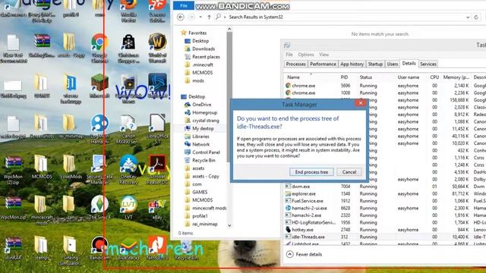The height and width of the screenshot is (273, 486).
Task: Switch to the Processes tab
Action: click(x=295, y=64)
